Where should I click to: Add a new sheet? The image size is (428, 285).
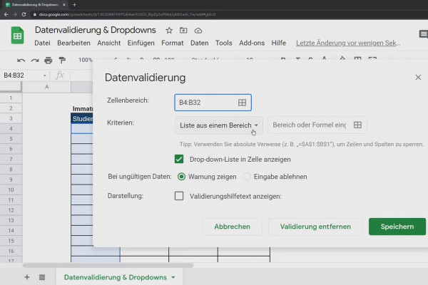click(x=27, y=277)
